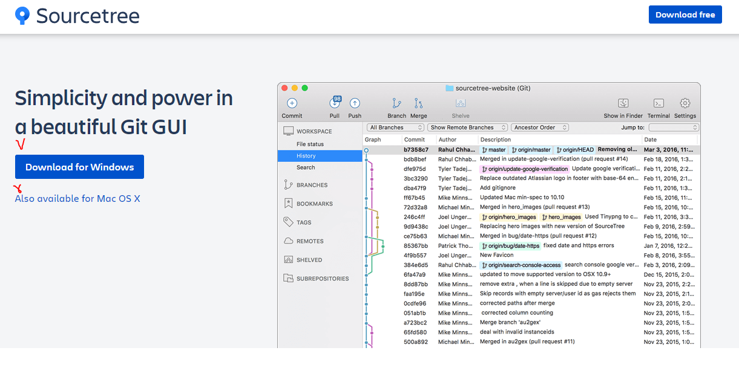Click the folder icon in window title
739x365 pixels.
(x=450, y=88)
